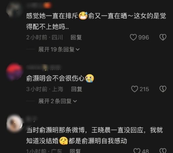Screen dimensions: 173x153
Task: Tap the chevron next to 展开19条回复
Action: pyautogui.click(x=78, y=50)
